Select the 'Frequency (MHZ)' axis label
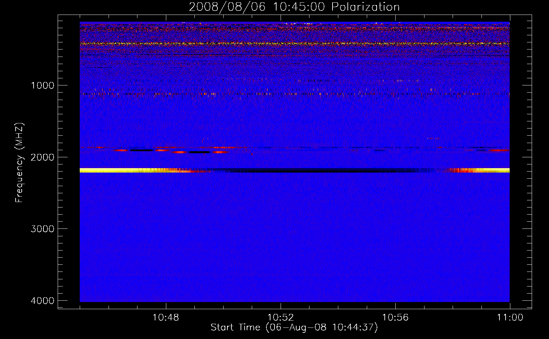Screen dimensions: 549x339 click(20, 163)
